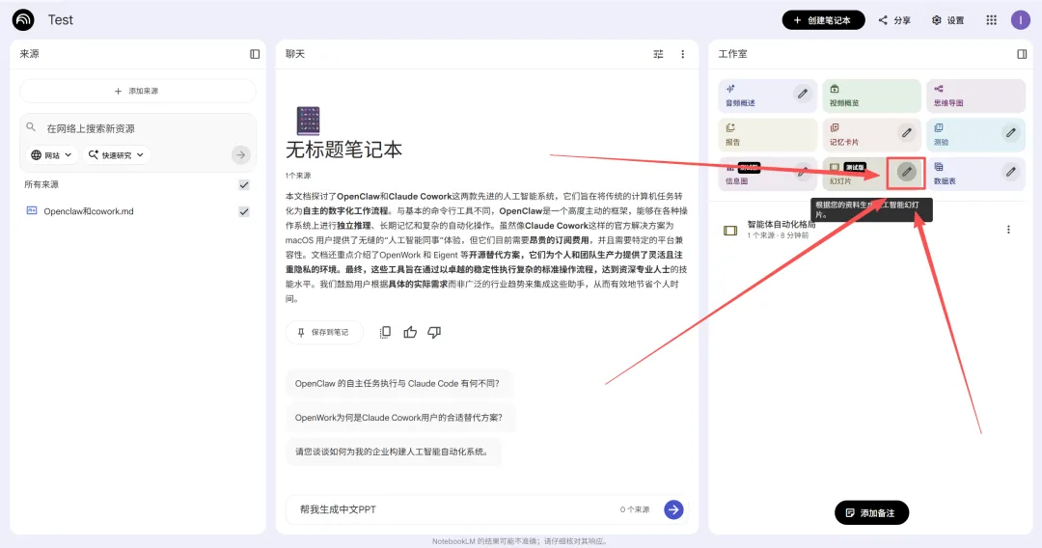
Task: Customize 音频概述 with its pencil icon
Action: click(x=803, y=95)
